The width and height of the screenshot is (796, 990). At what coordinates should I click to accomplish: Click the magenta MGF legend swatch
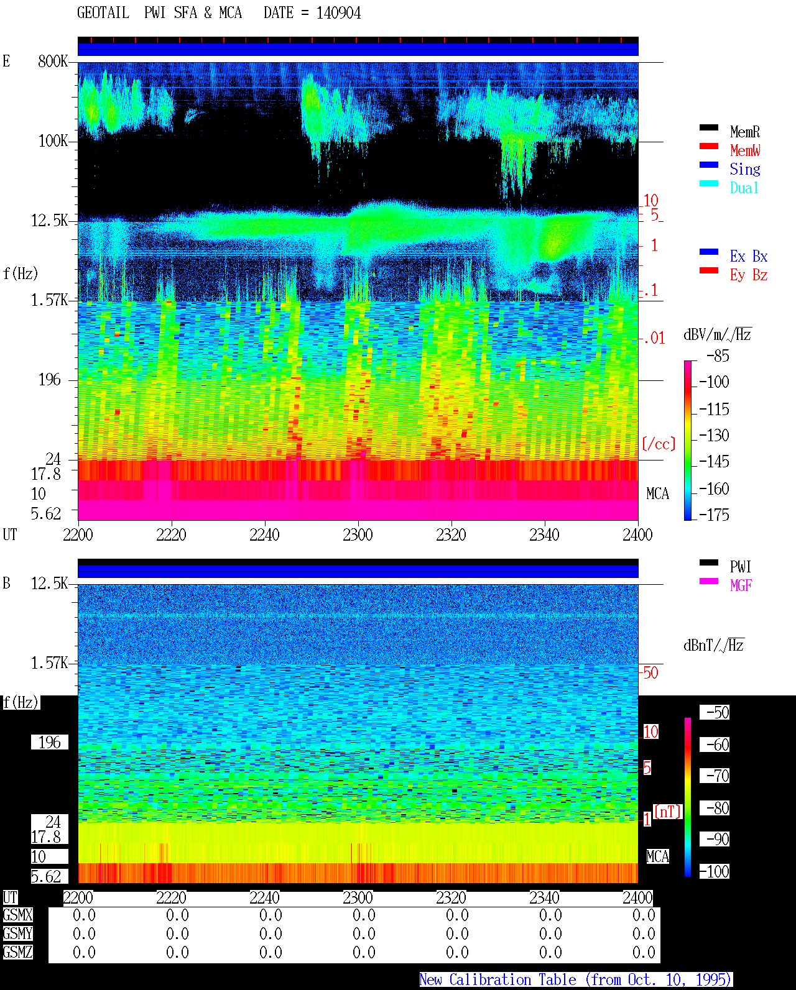(709, 581)
